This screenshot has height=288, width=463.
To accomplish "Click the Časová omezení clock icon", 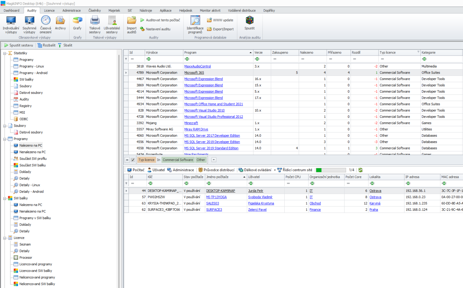I will click(x=45, y=20).
